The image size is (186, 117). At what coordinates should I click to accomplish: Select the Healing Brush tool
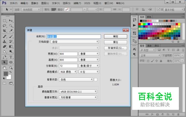click(5, 36)
